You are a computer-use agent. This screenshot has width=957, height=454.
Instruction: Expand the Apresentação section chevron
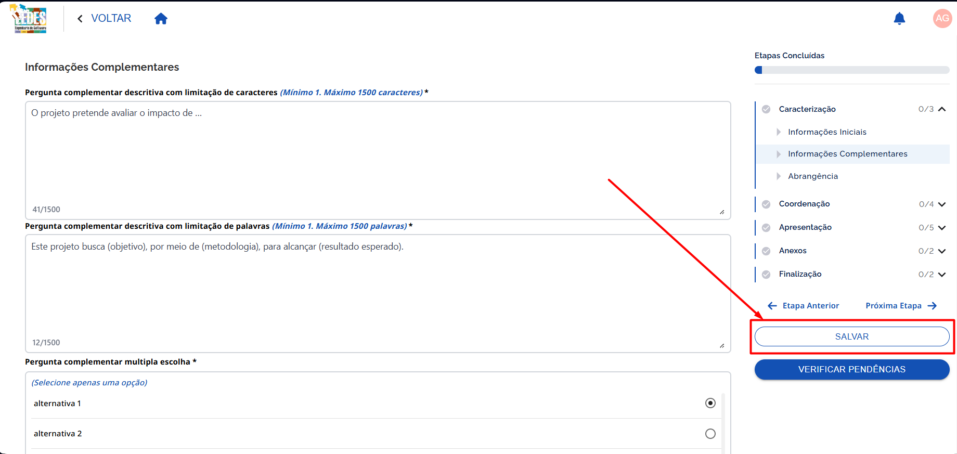click(942, 228)
